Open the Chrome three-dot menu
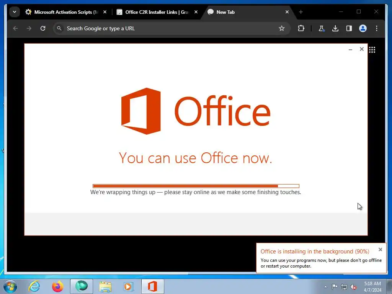The image size is (392, 294). pyautogui.click(x=377, y=28)
